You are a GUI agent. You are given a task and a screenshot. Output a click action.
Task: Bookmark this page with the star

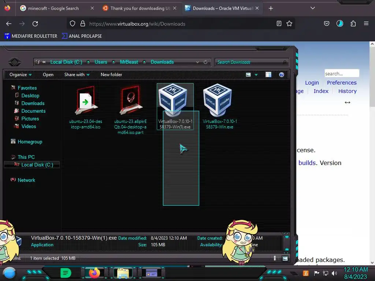pyautogui.click(x=289, y=23)
